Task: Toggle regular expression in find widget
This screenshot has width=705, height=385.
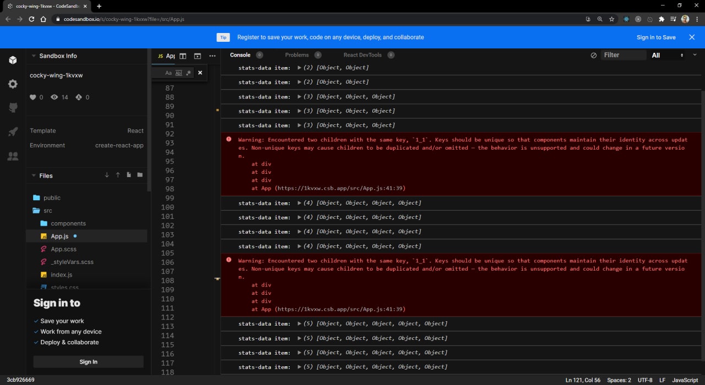Action: coord(188,73)
